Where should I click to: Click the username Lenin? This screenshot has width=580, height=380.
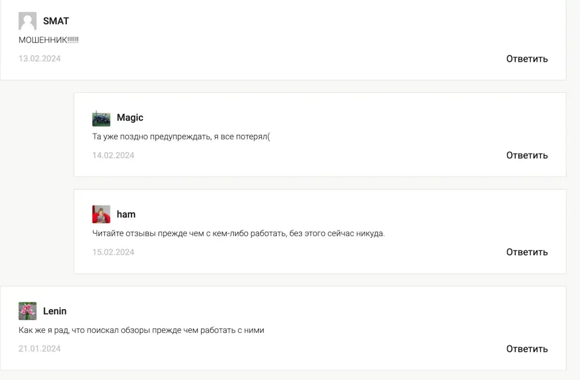55,311
